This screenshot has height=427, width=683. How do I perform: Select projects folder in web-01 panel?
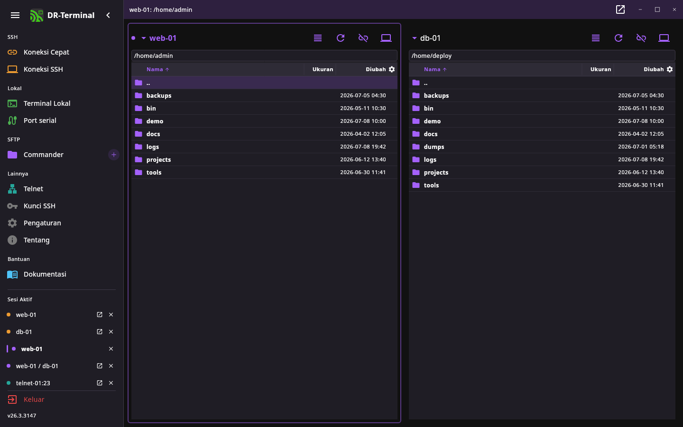pyautogui.click(x=264, y=159)
